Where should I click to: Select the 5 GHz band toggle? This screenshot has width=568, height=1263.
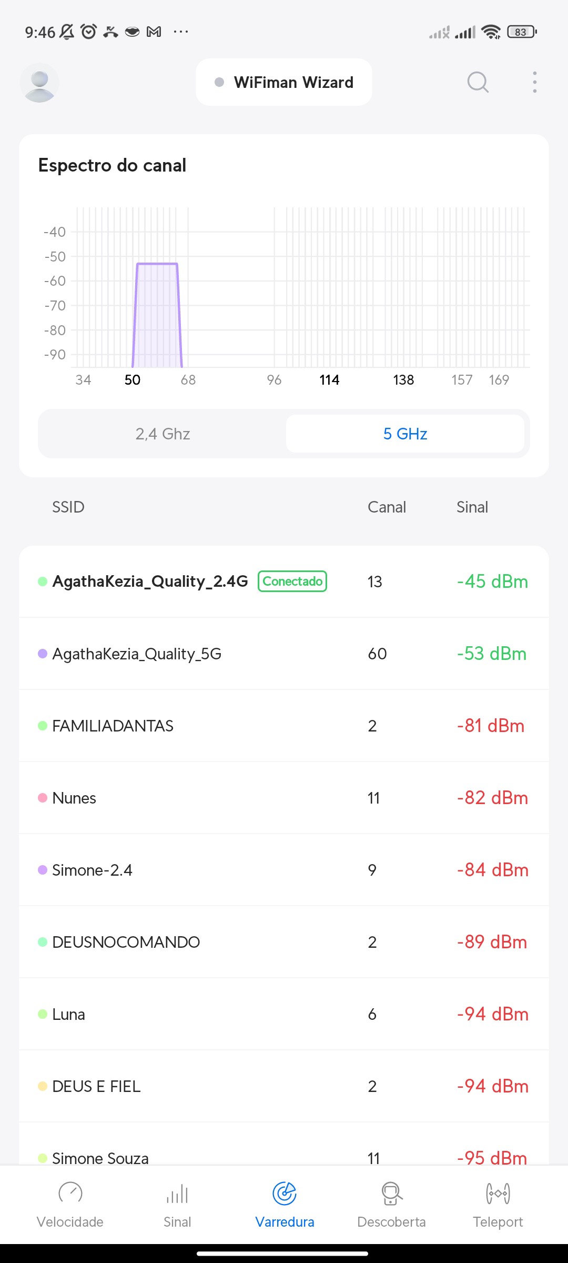[x=405, y=434]
